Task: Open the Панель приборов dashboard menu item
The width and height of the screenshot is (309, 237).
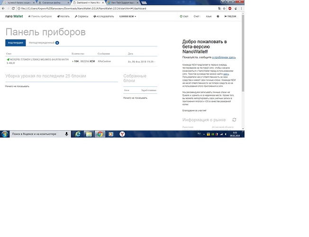Action: tap(40, 17)
